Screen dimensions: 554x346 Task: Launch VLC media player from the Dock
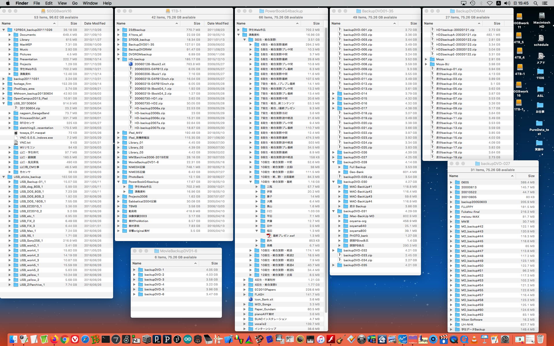pos(474,339)
